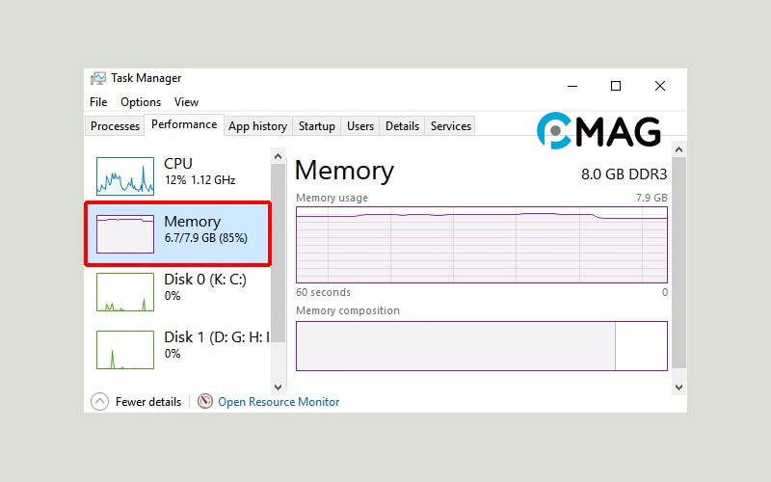Click the right pane scroll-down arrow

(x=679, y=388)
